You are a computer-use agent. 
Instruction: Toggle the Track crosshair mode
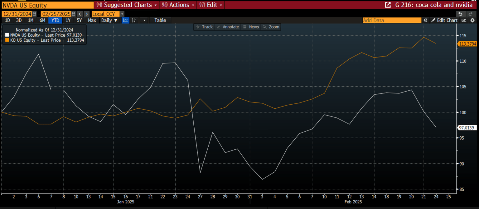click(204, 27)
